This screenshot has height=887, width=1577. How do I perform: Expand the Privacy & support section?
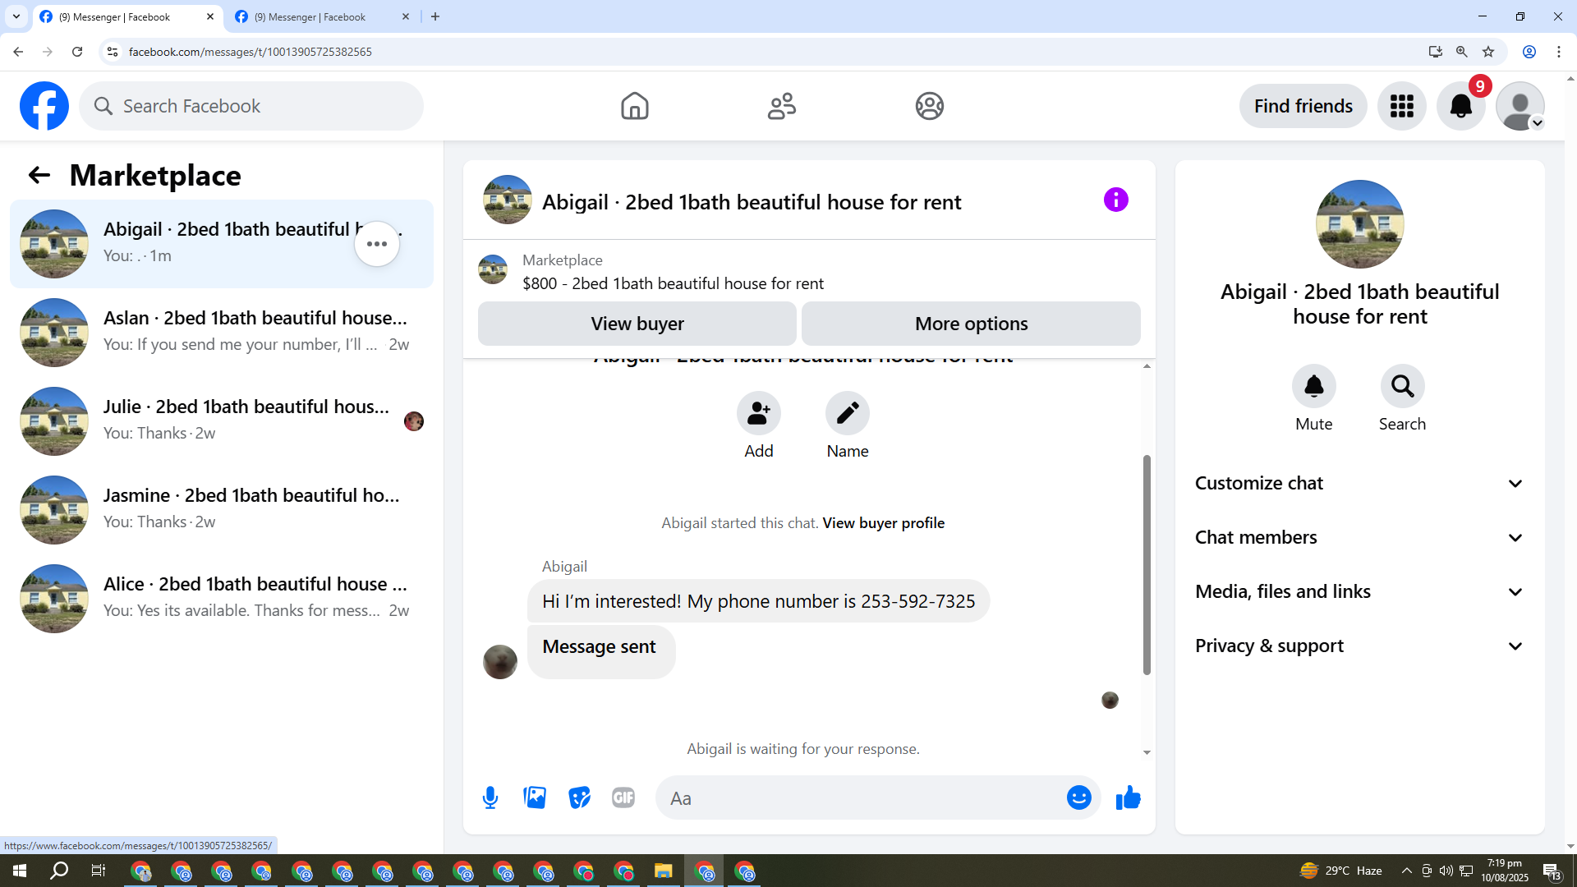(1359, 646)
